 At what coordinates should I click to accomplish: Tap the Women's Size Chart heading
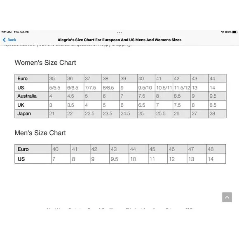pos(45,63)
